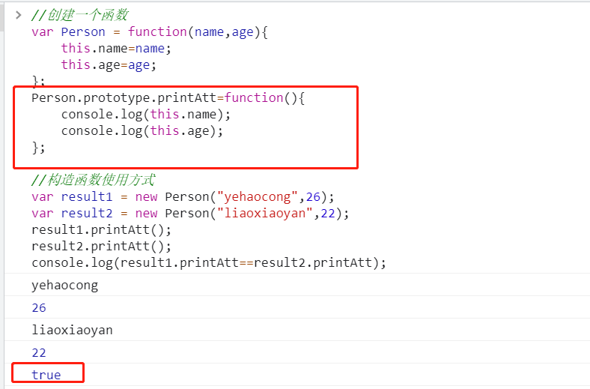Click the console output true
590x389 pixels.
click(46, 375)
